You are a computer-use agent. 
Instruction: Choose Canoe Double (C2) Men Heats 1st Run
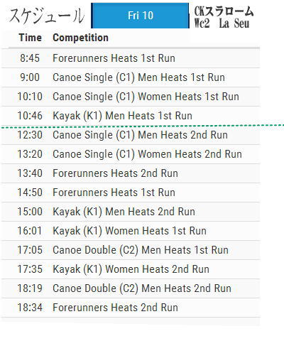[x=131, y=250]
